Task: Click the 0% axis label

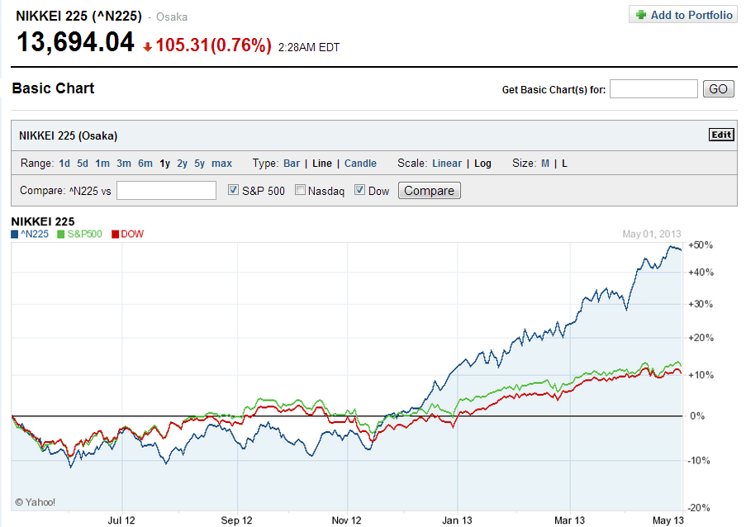Action: click(x=697, y=416)
